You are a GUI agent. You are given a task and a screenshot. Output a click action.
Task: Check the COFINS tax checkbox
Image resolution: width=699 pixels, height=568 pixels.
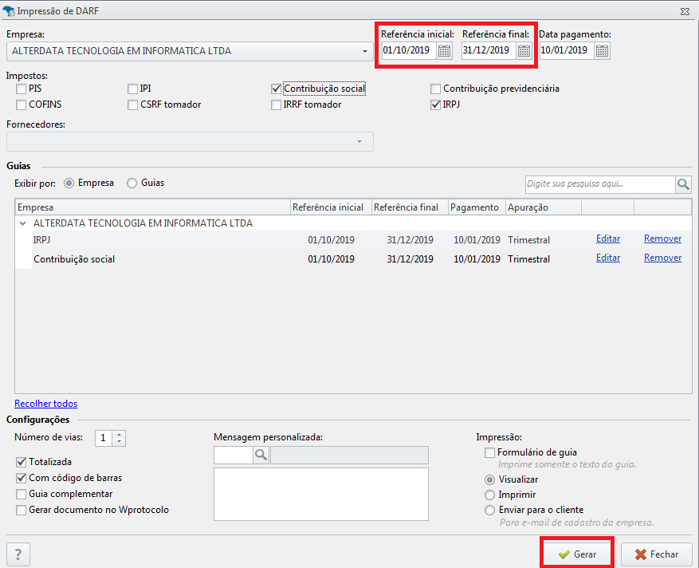(x=21, y=105)
